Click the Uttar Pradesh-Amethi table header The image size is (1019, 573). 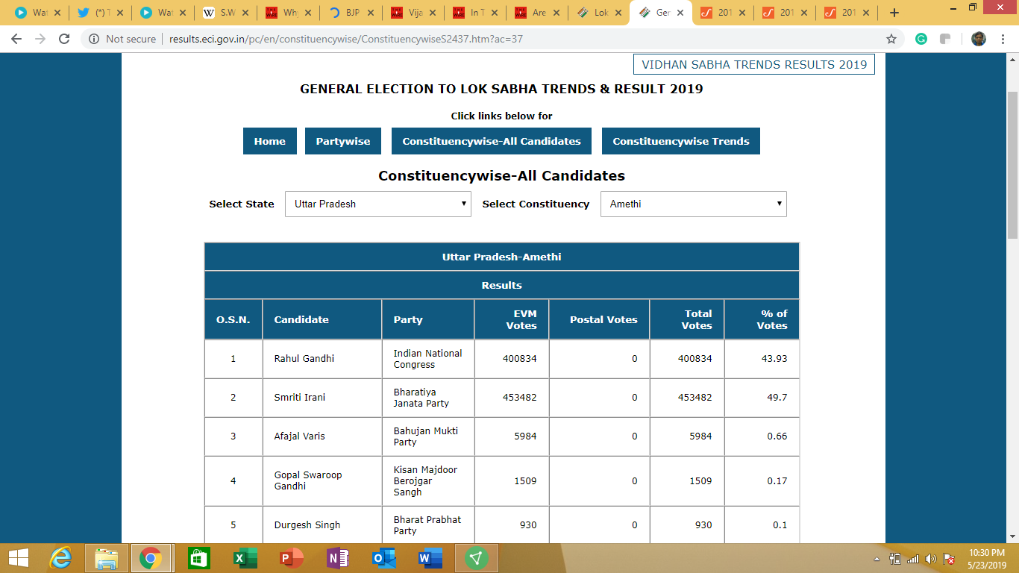[501, 257]
